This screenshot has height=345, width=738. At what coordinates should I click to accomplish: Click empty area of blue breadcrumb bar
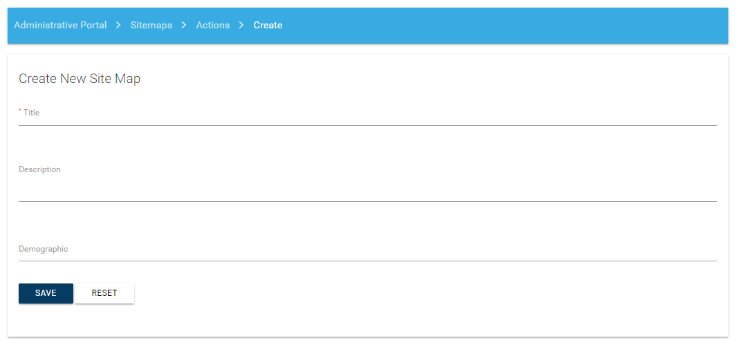505,25
